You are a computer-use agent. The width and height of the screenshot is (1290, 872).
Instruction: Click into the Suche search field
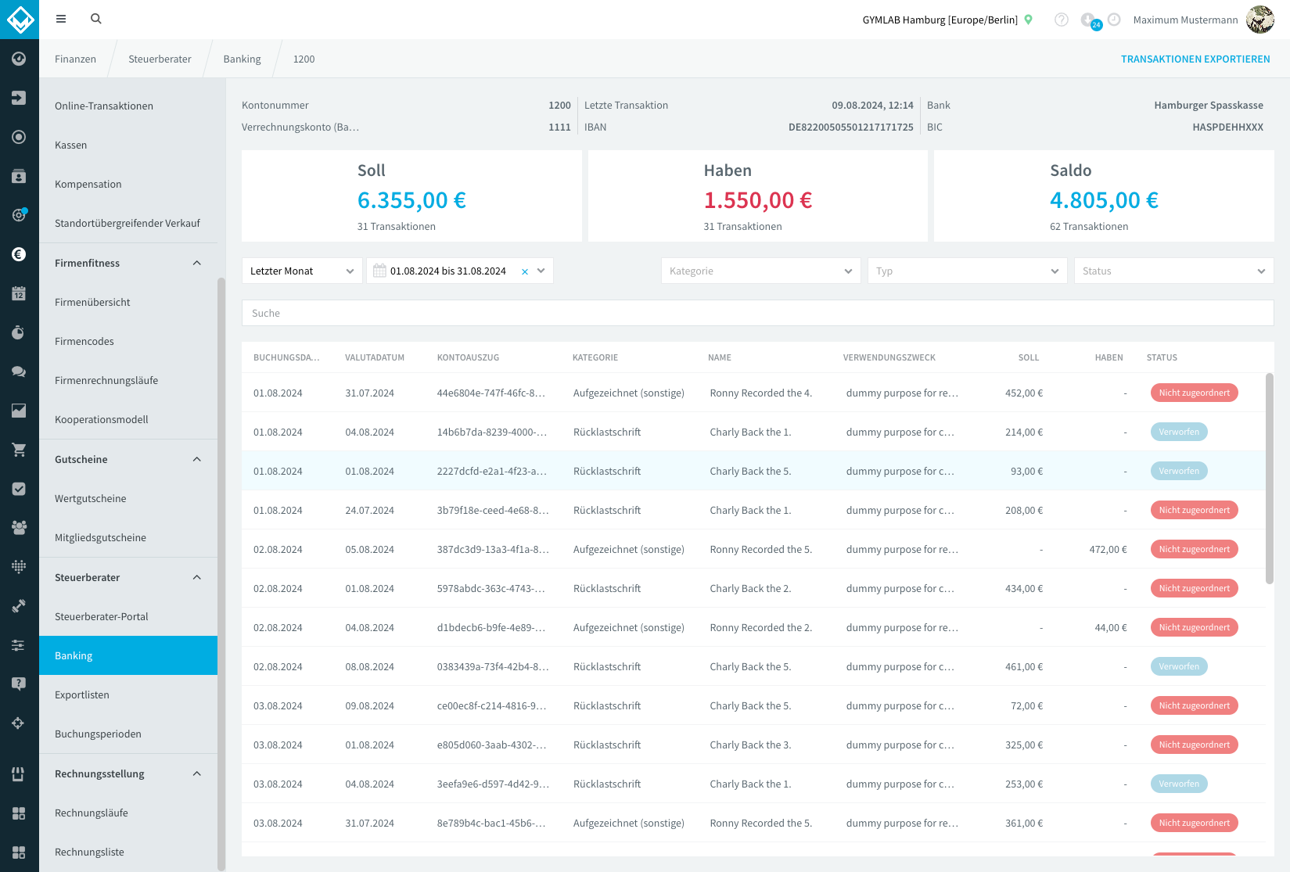point(757,313)
